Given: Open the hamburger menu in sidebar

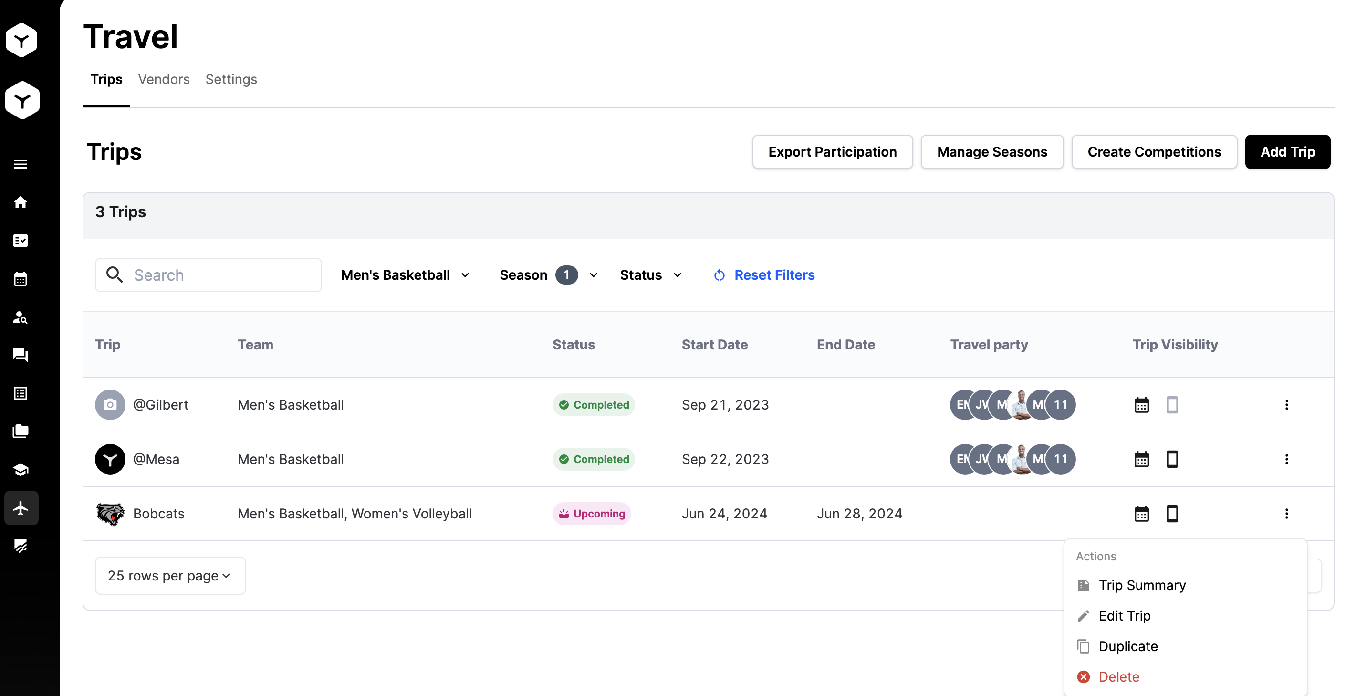Looking at the screenshot, I should coord(21,164).
